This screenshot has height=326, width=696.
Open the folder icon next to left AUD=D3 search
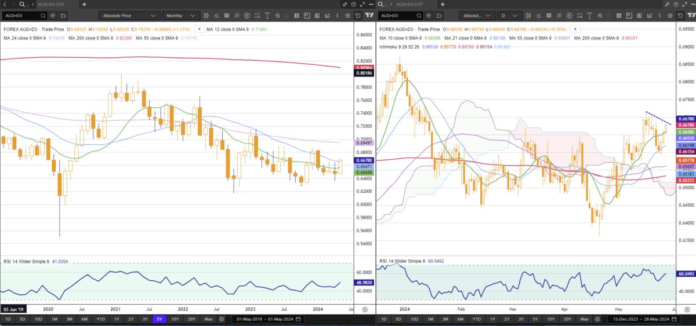click(63, 16)
